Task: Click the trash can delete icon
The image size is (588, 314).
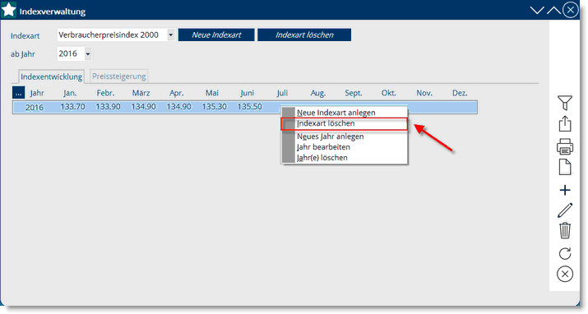Action: click(565, 230)
